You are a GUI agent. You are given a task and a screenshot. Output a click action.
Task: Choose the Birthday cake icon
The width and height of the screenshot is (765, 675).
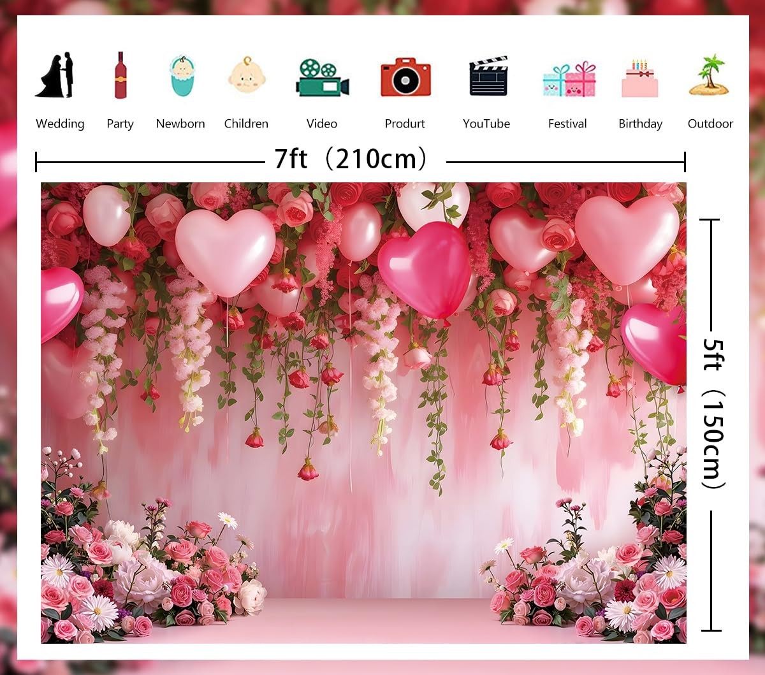coord(639,78)
